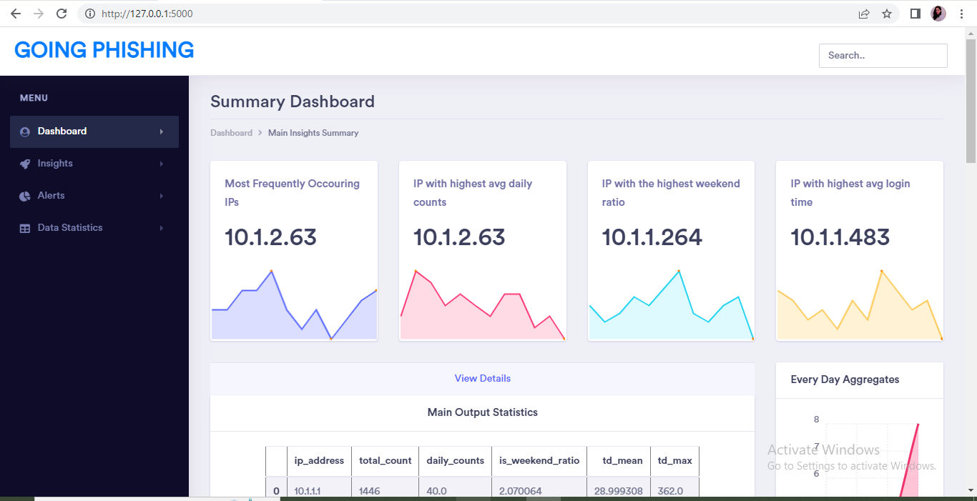Open the Chrome profile avatar
The height and width of the screenshot is (501, 977).
click(x=938, y=14)
